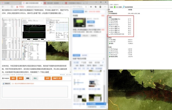Select the CPU #1/核心 #3 row
The width and height of the screenshot is (172, 110).
pyautogui.click(x=120, y=30)
